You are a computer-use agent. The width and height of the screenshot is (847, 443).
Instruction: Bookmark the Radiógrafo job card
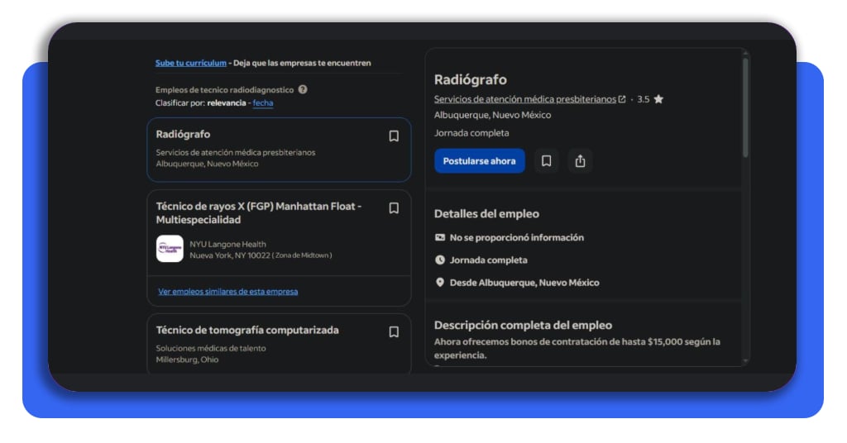(394, 136)
